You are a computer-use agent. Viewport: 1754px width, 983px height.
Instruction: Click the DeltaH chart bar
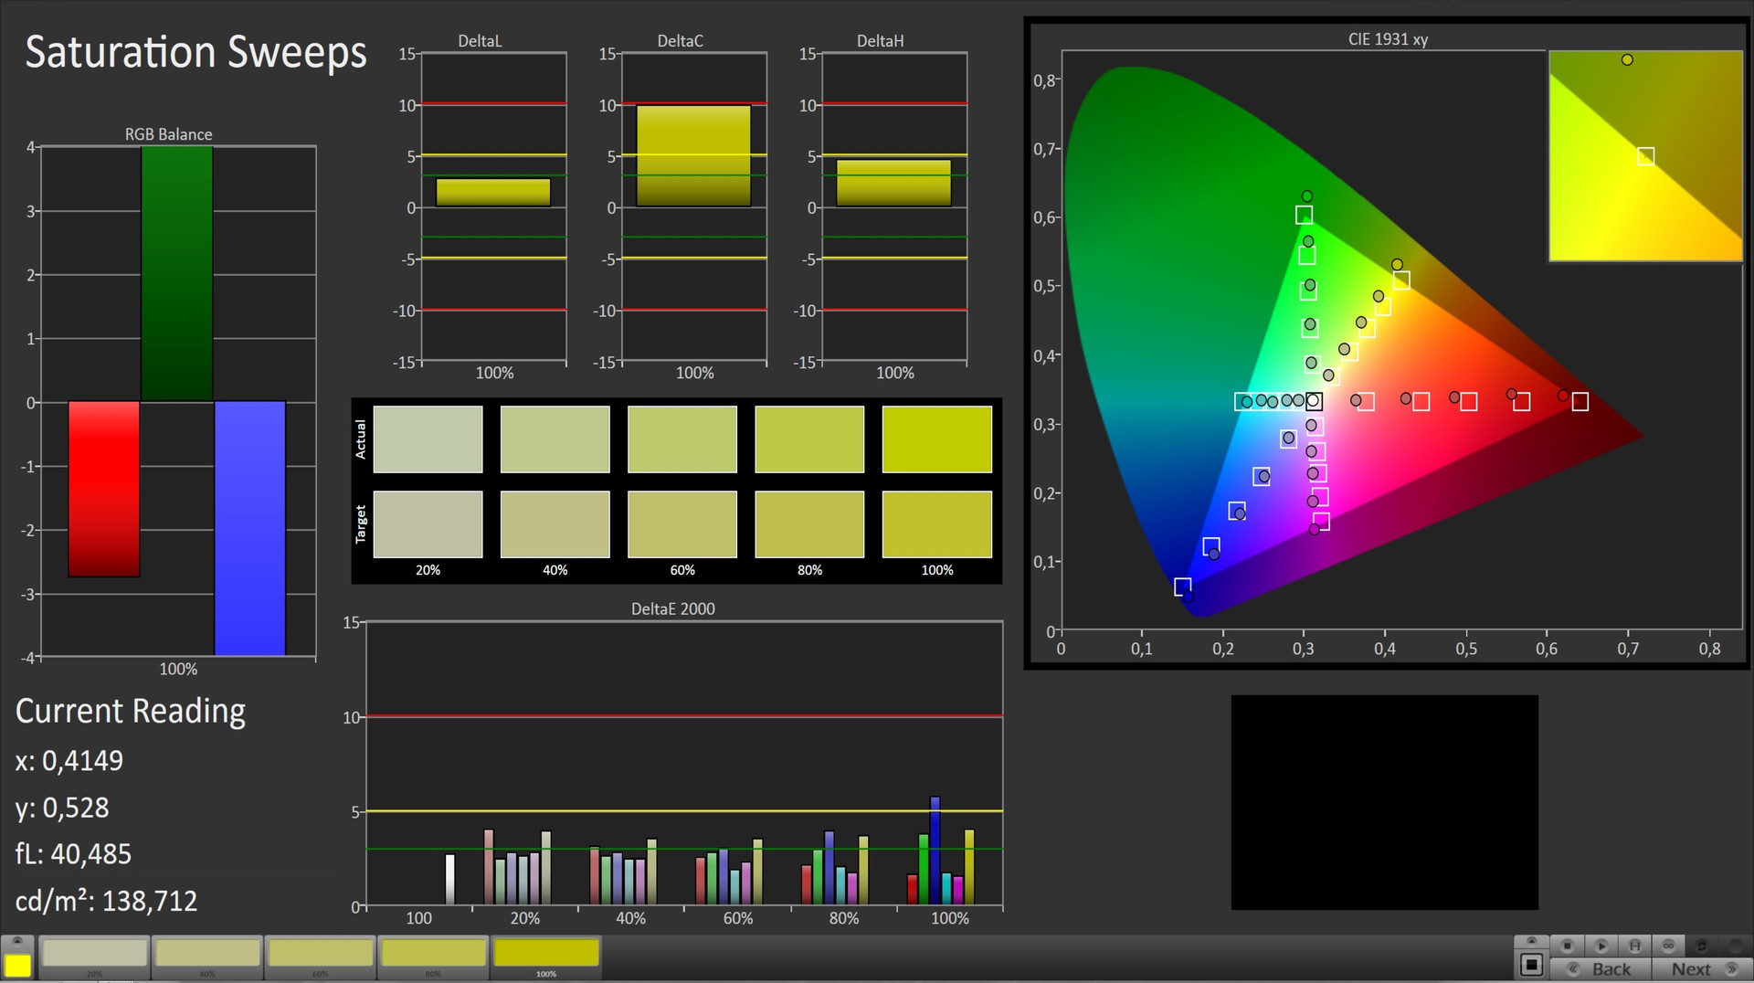(x=893, y=183)
